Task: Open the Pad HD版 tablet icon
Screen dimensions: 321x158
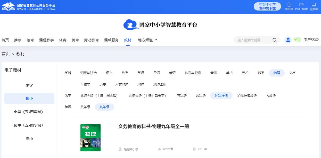Action: tap(301, 5)
